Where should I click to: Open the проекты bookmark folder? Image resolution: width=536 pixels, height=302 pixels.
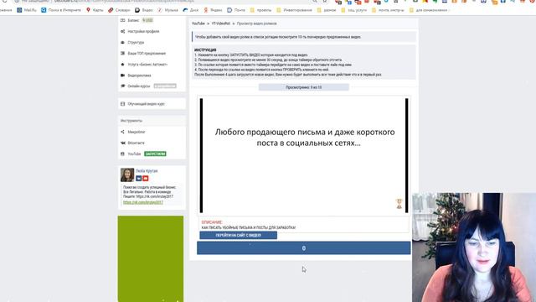point(260,10)
